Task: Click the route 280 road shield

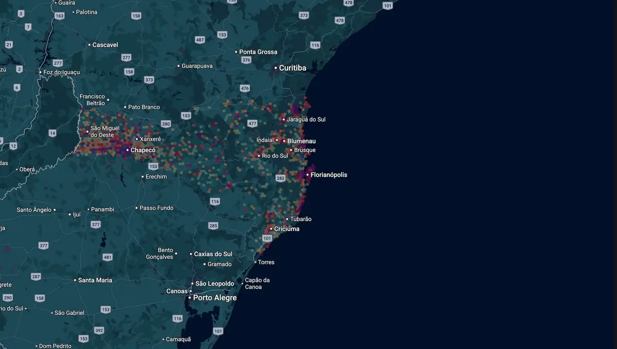Action: (166, 124)
